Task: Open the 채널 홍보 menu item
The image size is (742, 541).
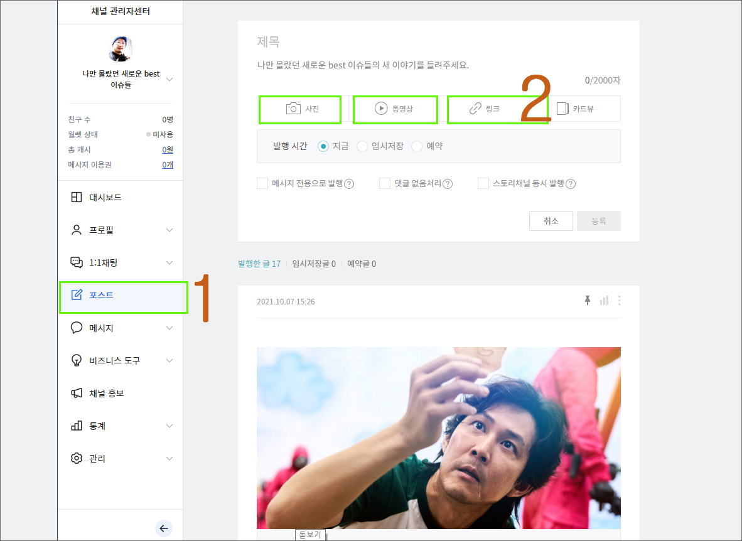Action: pyautogui.click(x=121, y=394)
